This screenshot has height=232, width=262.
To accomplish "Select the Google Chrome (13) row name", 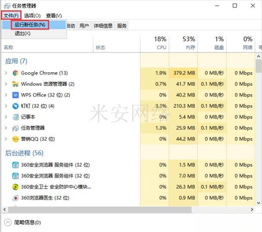I will click(44, 73).
